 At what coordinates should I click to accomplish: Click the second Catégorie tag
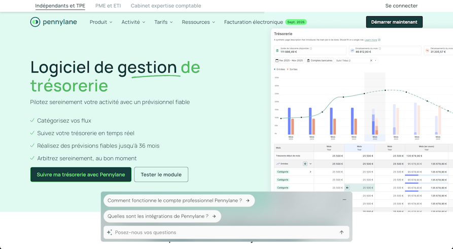pyautogui.click(x=283, y=180)
